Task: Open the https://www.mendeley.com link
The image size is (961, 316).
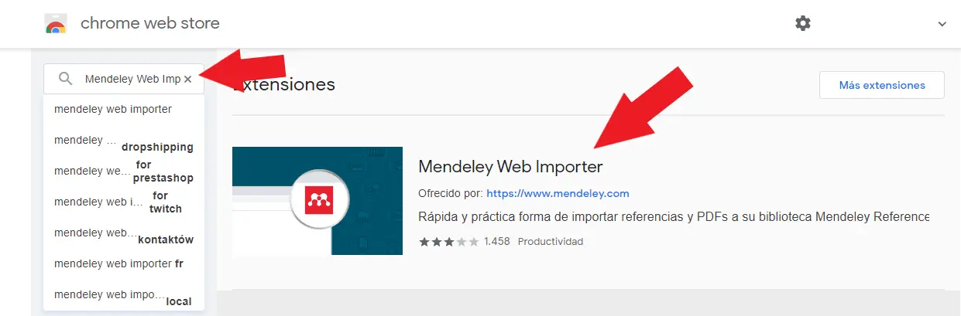Action: click(x=558, y=193)
